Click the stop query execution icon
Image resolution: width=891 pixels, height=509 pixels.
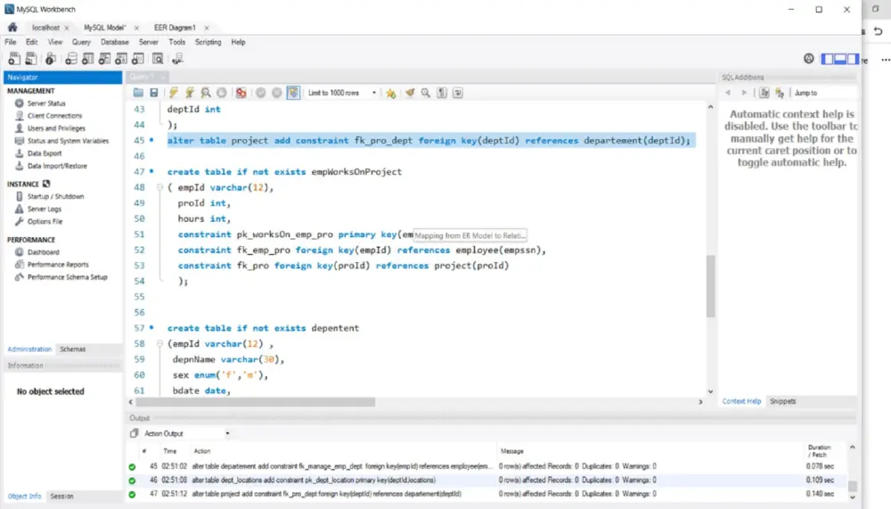click(222, 93)
